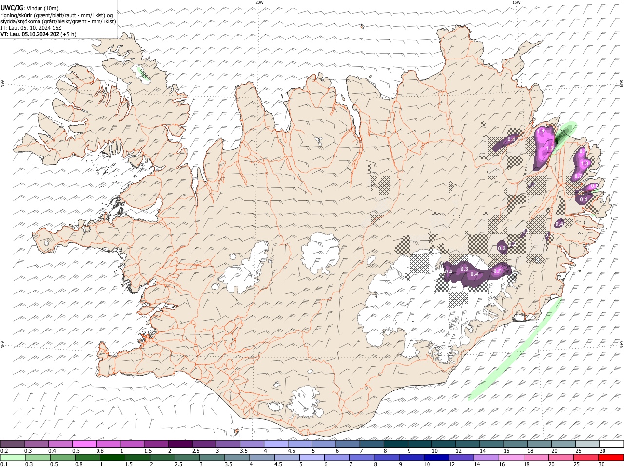The height and width of the screenshot is (468, 624).
Task: Click the lavender 14 rain legend swatch
Action: coord(486,458)
